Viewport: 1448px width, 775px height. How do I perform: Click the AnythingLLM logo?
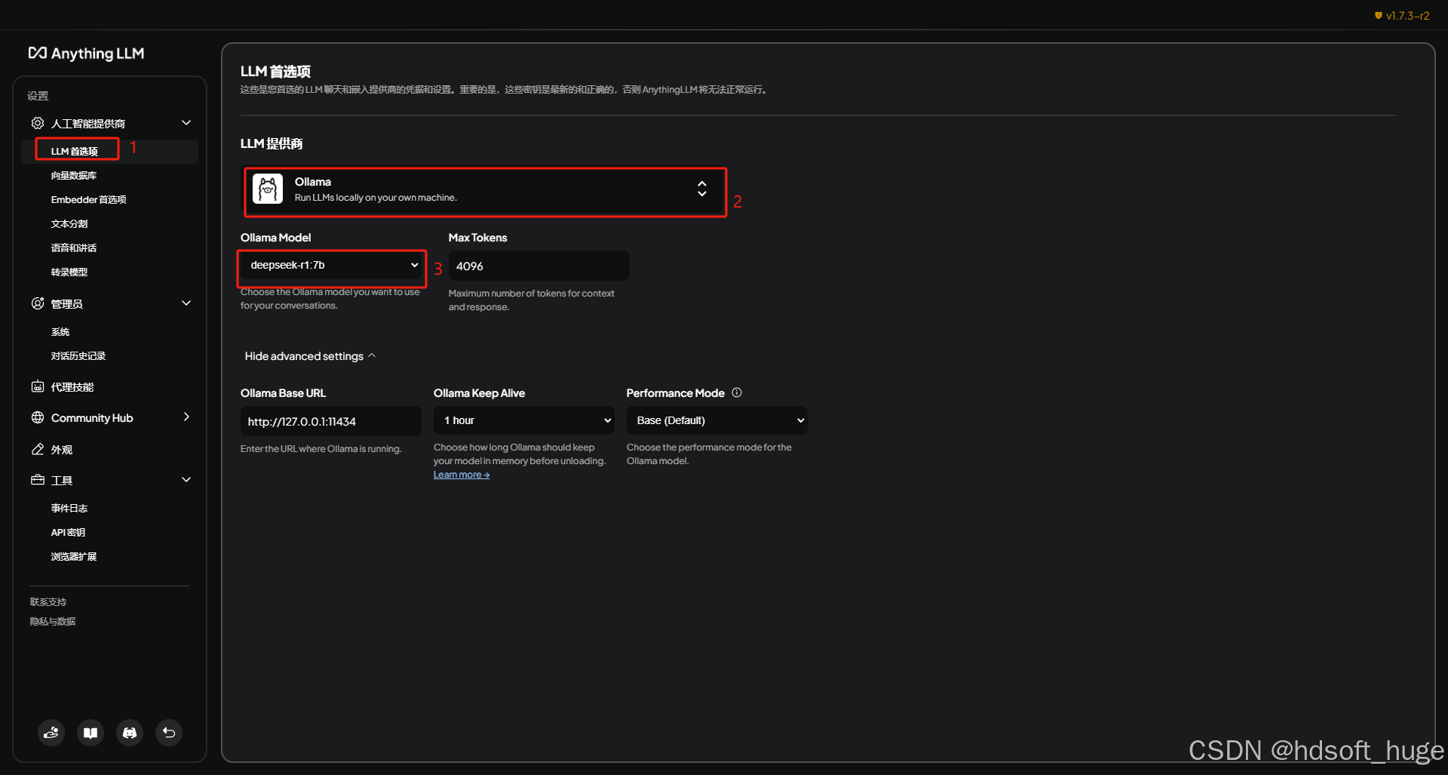tap(86, 53)
